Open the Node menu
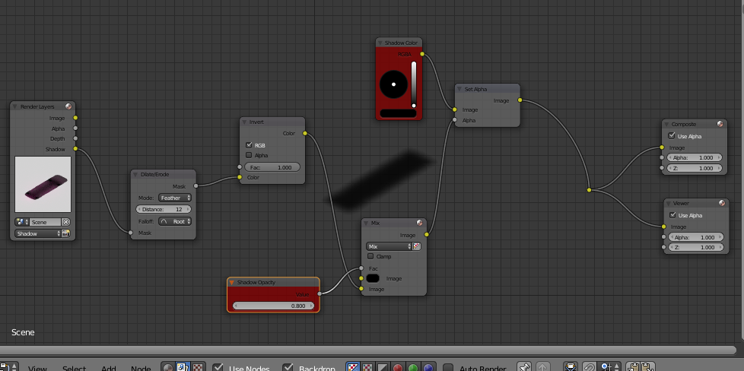This screenshot has height=371, width=744. coord(141,368)
